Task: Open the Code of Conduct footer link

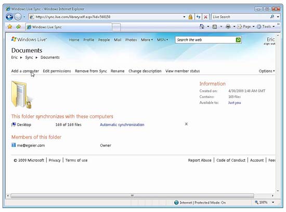Action: (231, 160)
